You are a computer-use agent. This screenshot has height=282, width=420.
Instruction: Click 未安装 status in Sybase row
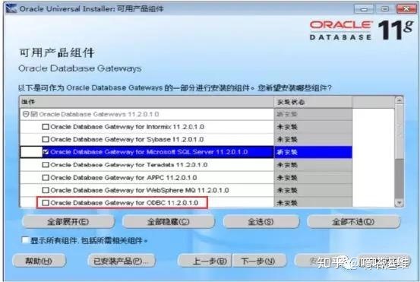pyautogui.click(x=287, y=139)
